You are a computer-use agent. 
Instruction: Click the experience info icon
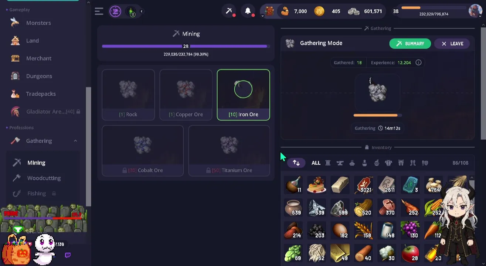(418, 62)
